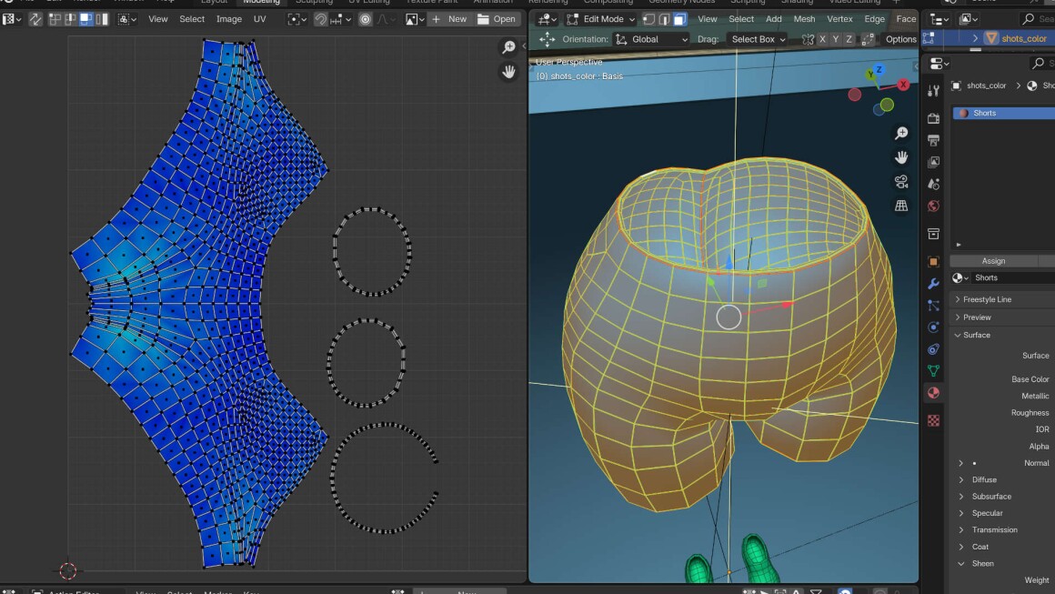The height and width of the screenshot is (594, 1055).
Task: Click the red X axis gizmo
Action: point(903,85)
